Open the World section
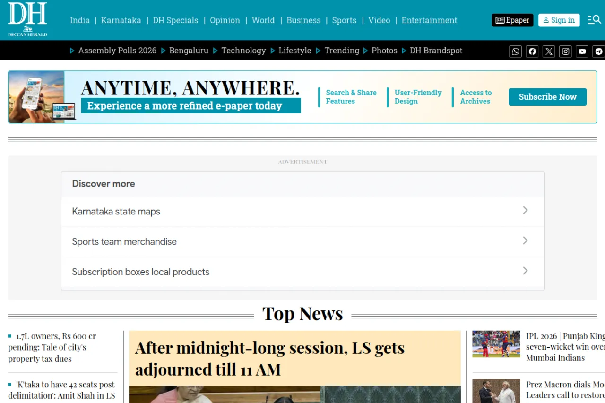Viewport: 605px width, 403px height. (x=263, y=20)
